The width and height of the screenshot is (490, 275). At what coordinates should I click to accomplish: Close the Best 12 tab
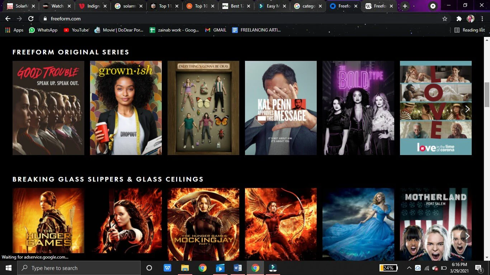pyautogui.click(x=248, y=6)
